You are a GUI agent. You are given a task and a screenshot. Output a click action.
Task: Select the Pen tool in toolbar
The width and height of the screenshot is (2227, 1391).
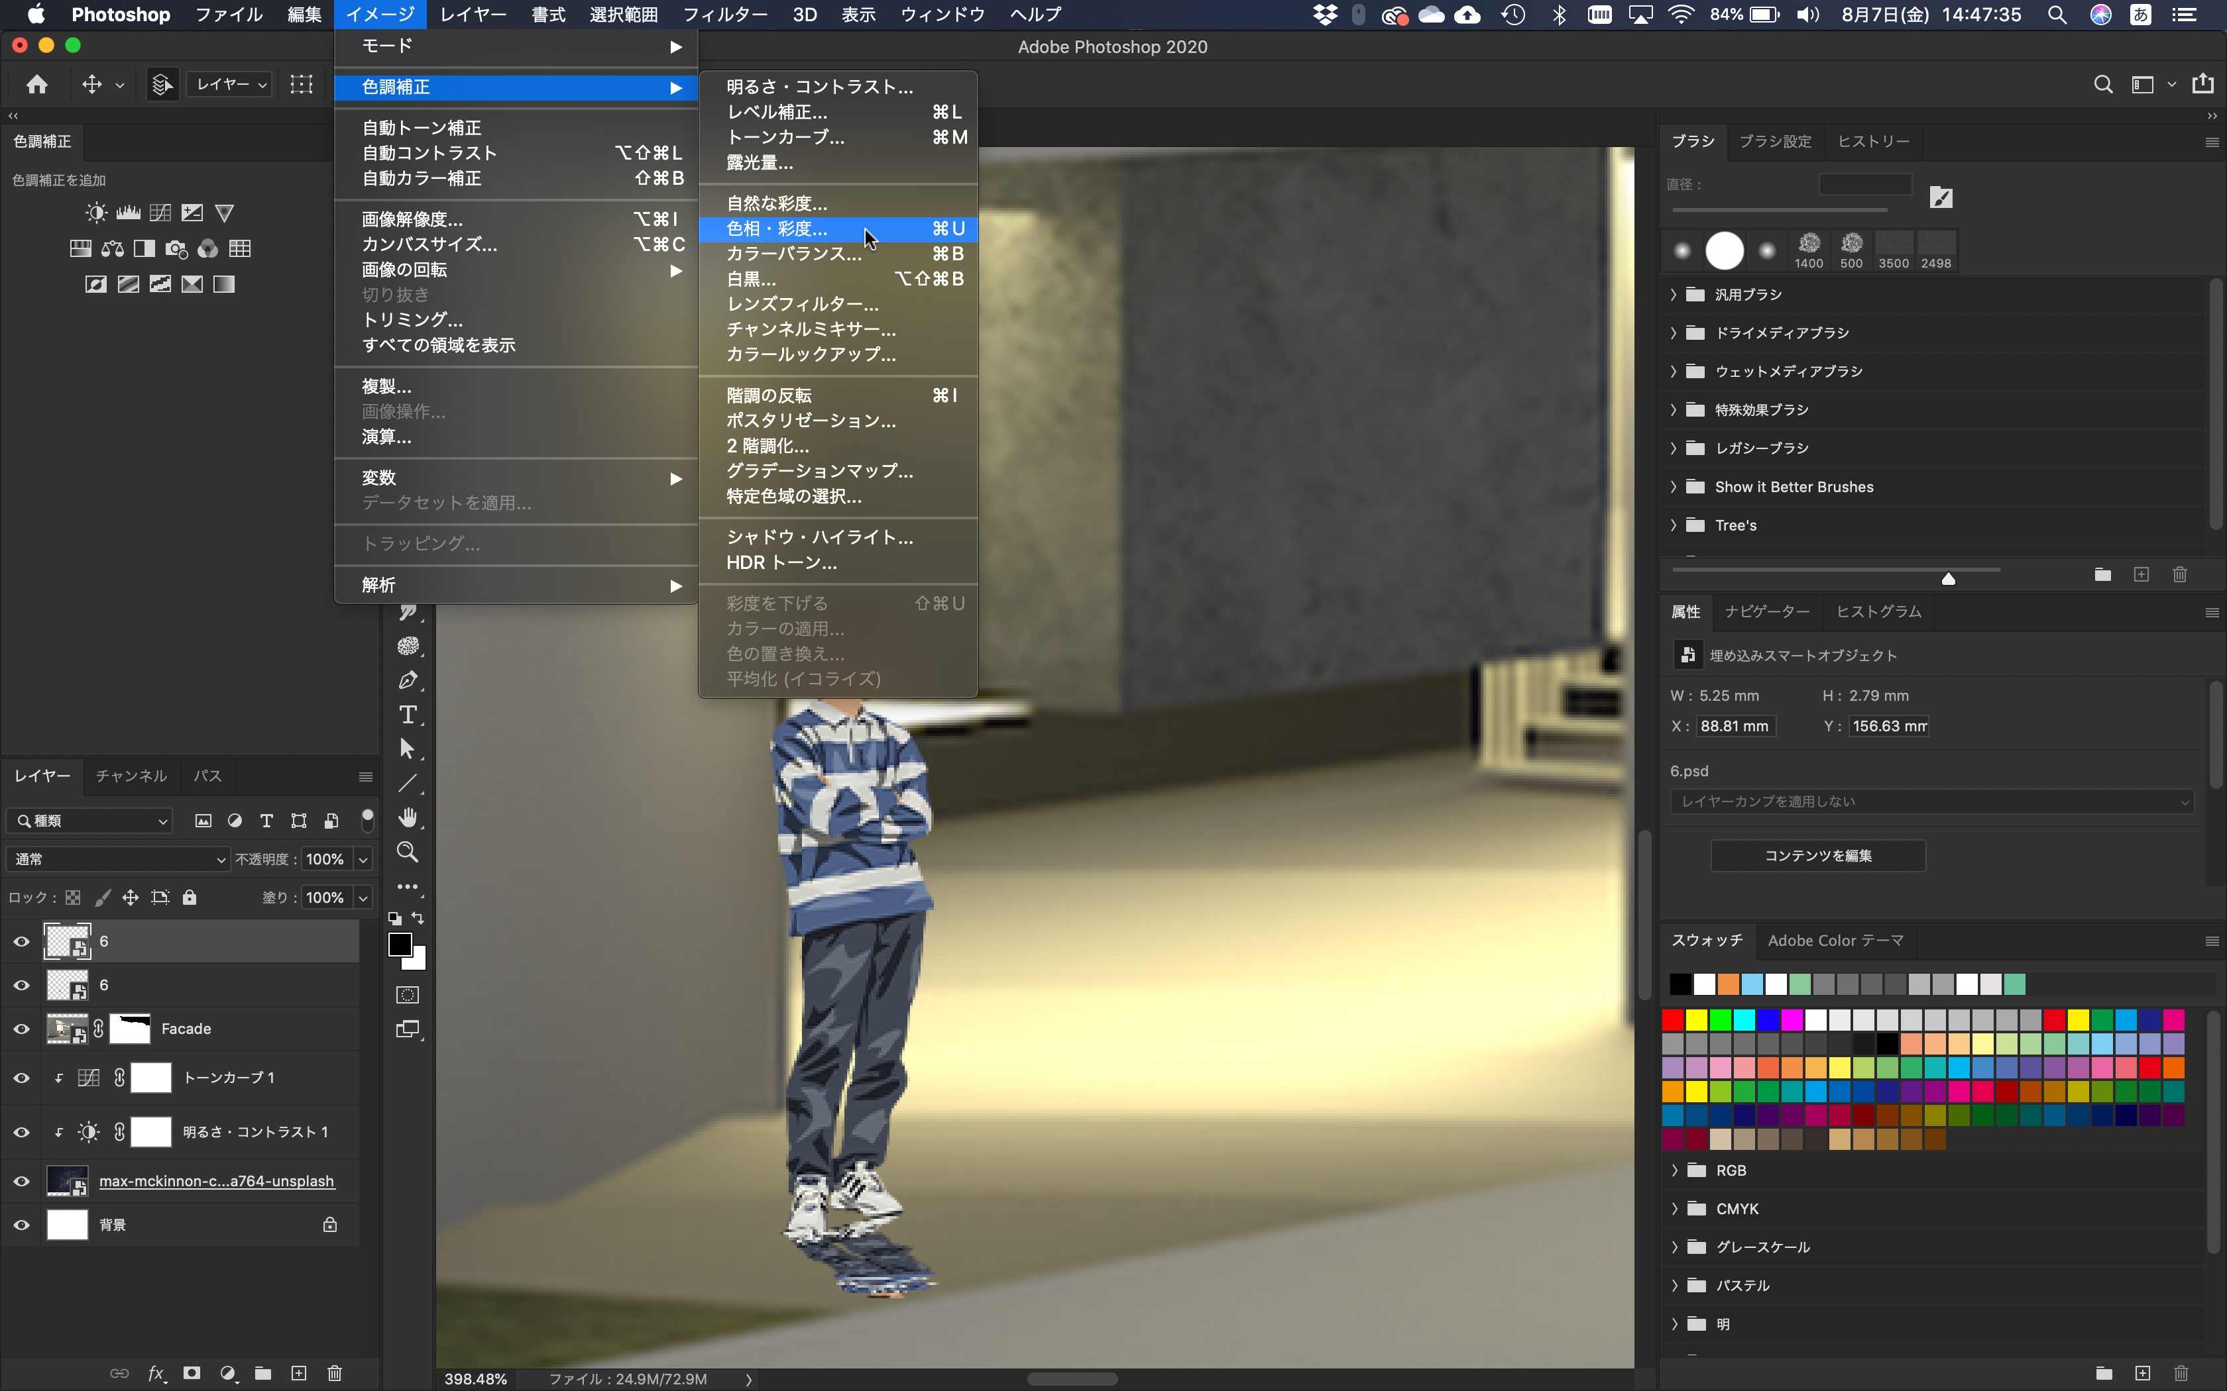point(408,681)
